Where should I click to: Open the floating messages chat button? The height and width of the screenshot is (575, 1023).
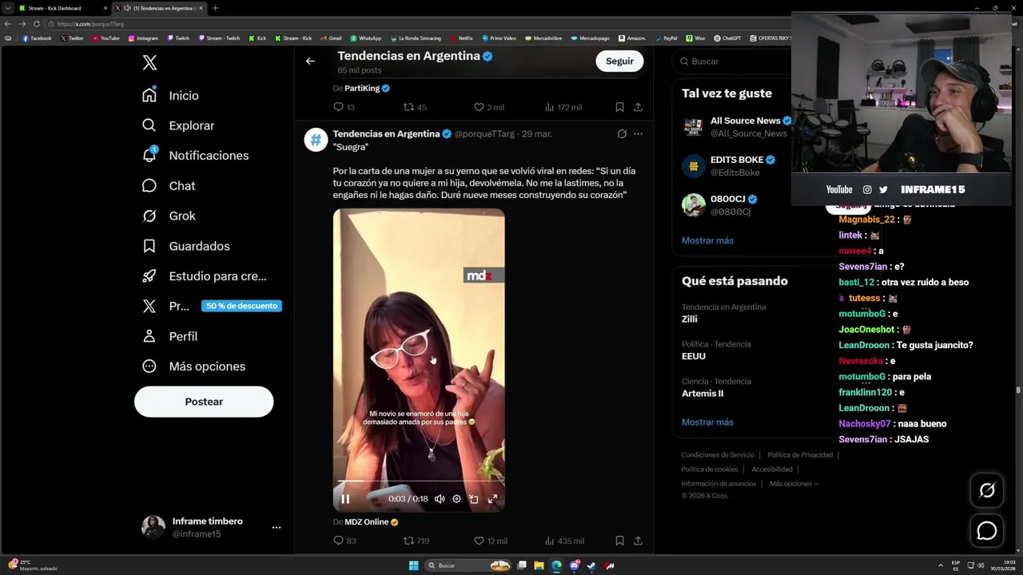[987, 530]
